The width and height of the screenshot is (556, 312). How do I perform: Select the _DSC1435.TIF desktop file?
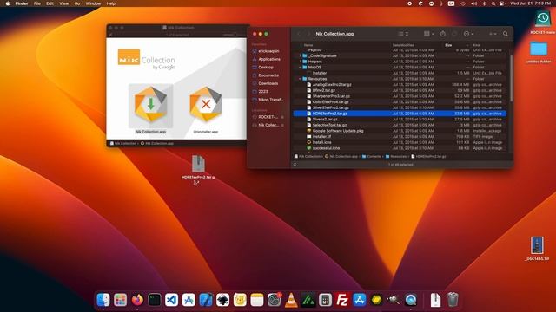tap(537, 244)
